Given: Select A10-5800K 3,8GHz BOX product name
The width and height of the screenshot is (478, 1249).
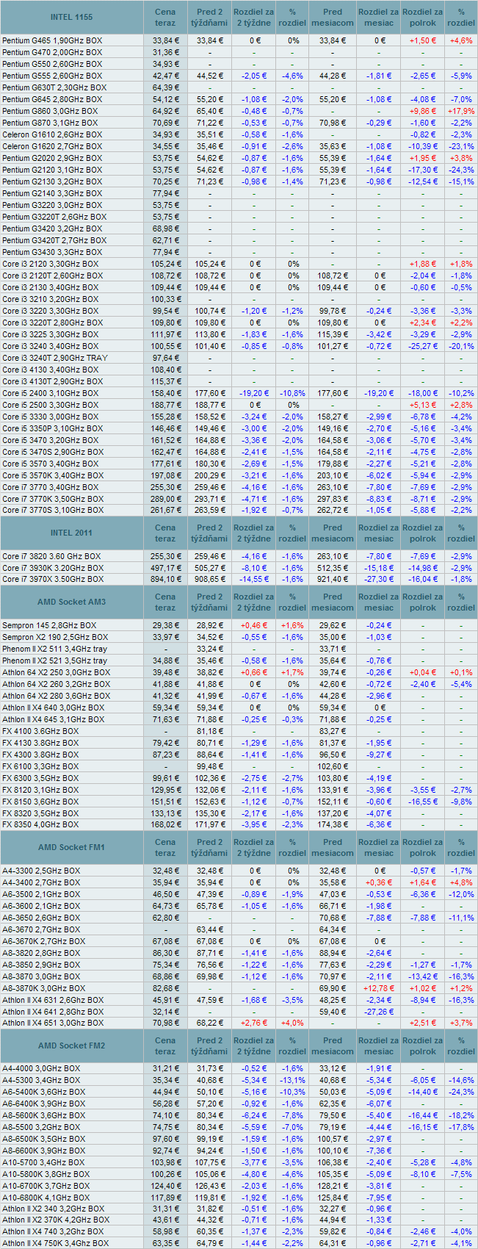Looking at the screenshot, I should tap(46, 1174).
